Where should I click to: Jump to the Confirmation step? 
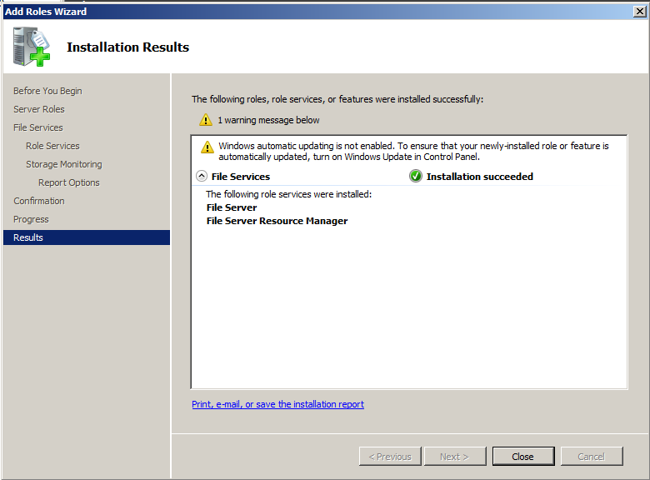click(38, 201)
